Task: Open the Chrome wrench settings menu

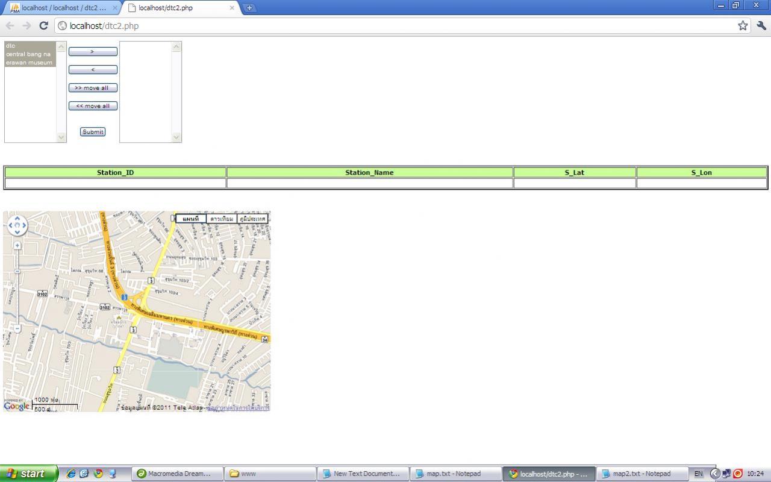Action: pos(761,25)
